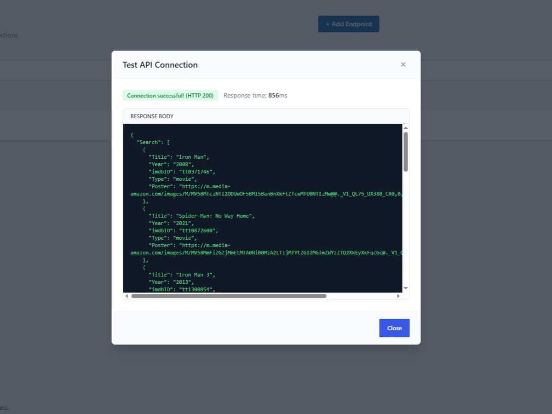Click the "imdbID": "tt0371746" line
The width and height of the screenshot is (552, 414).
tap(182, 172)
